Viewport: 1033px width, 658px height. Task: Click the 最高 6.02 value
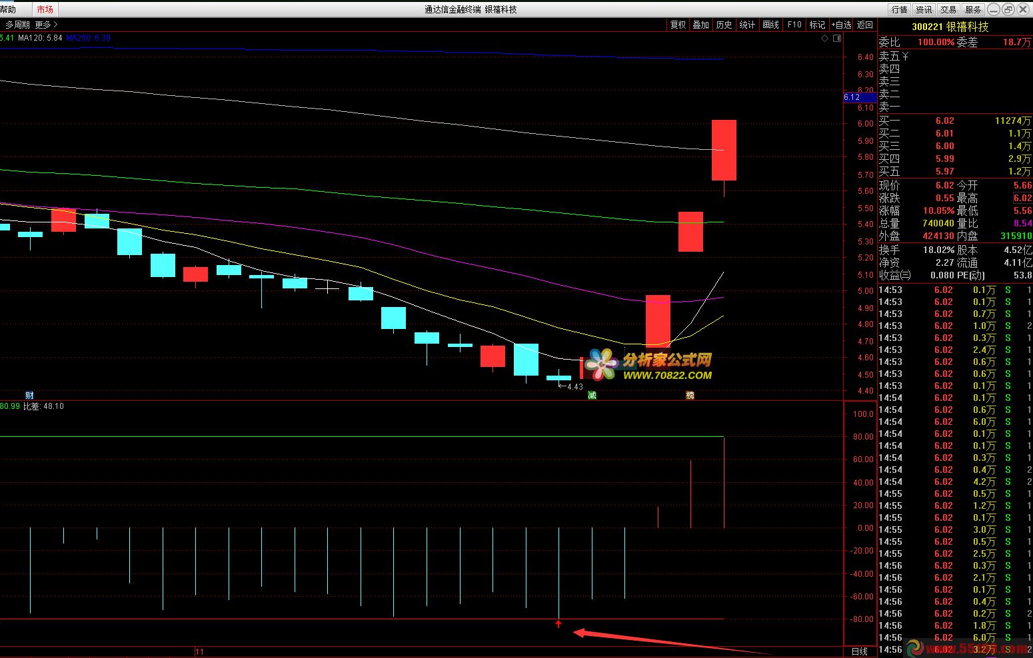(1022, 198)
